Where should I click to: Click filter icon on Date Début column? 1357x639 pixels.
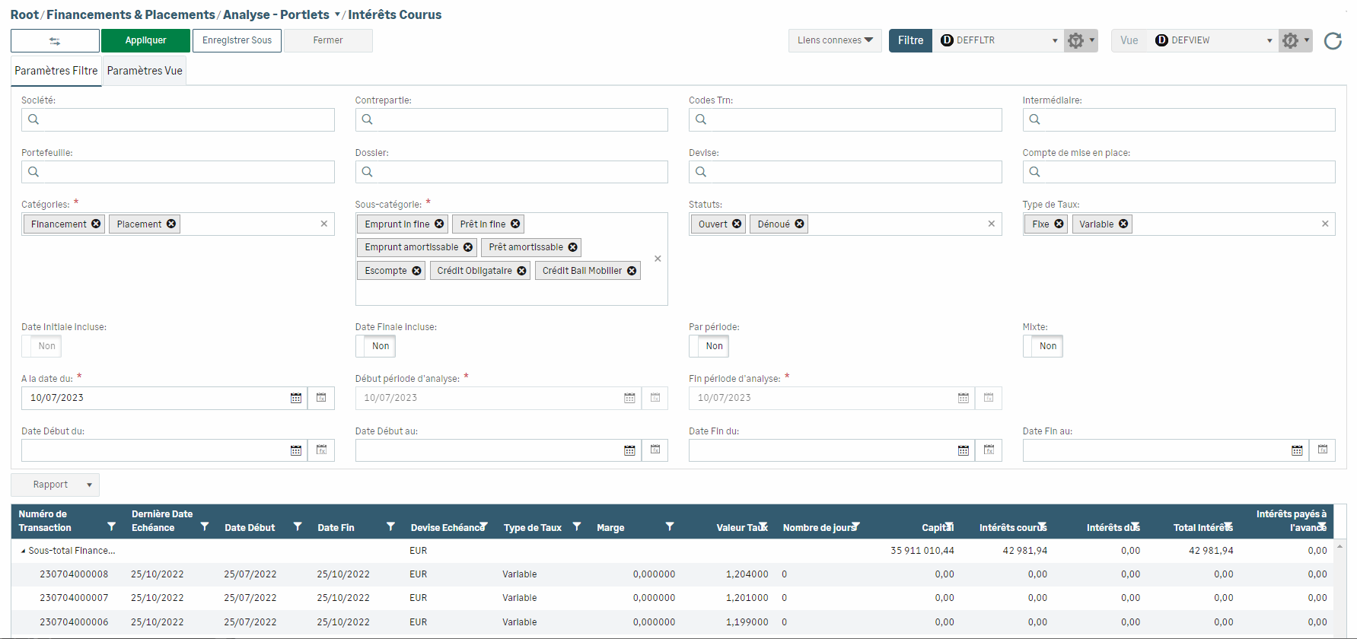[x=298, y=526]
